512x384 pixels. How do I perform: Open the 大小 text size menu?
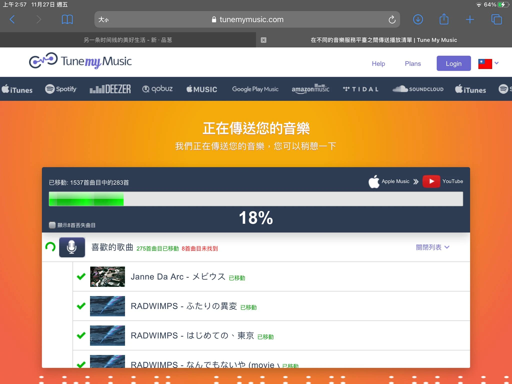pyautogui.click(x=103, y=19)
